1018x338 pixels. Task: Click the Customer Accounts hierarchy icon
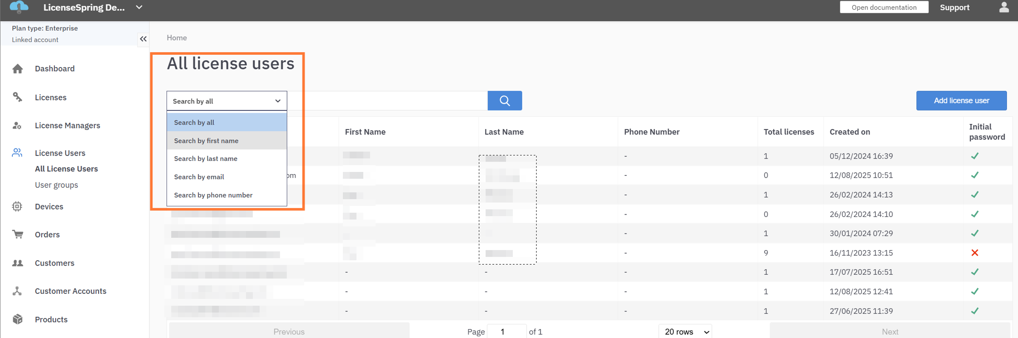(17, 291)
